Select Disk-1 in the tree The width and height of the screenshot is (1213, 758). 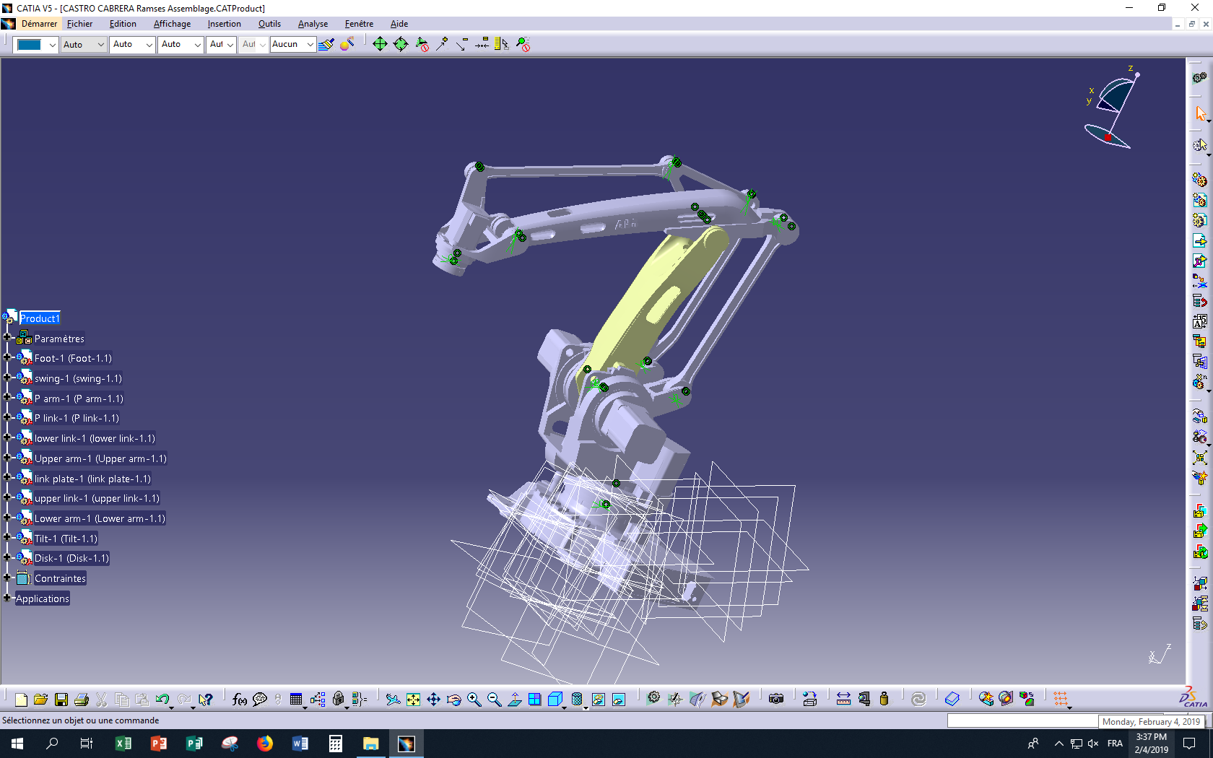(71, 558)
